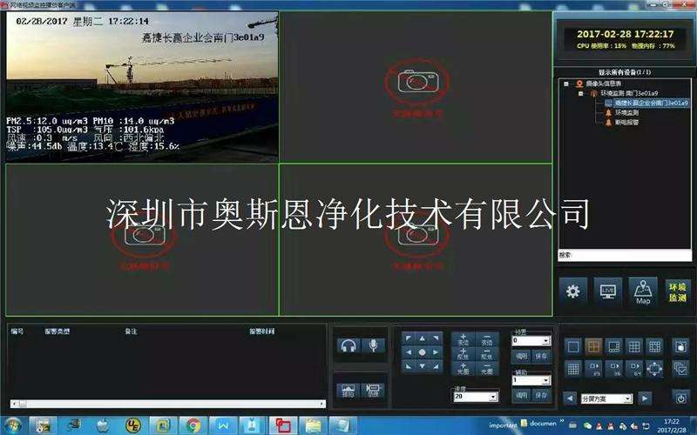Click next arrow right of 分屏方案

click(645, 398)
